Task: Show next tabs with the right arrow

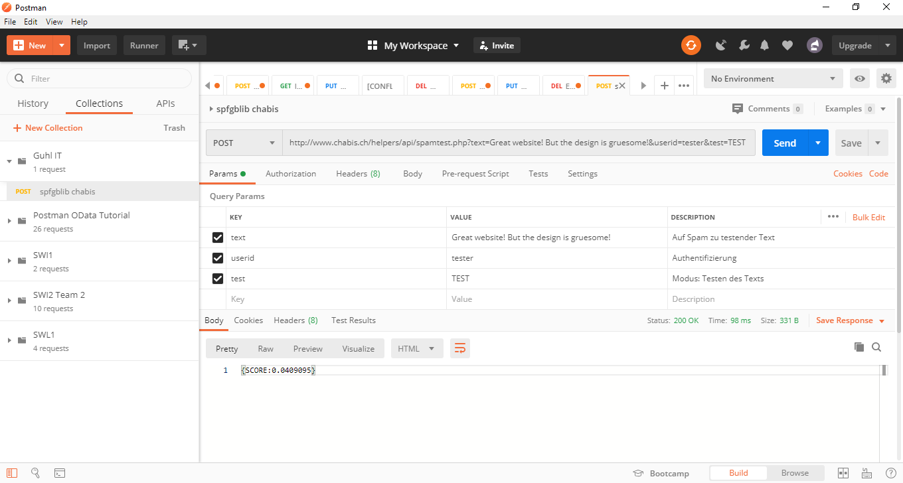Action: click(643, 86)
